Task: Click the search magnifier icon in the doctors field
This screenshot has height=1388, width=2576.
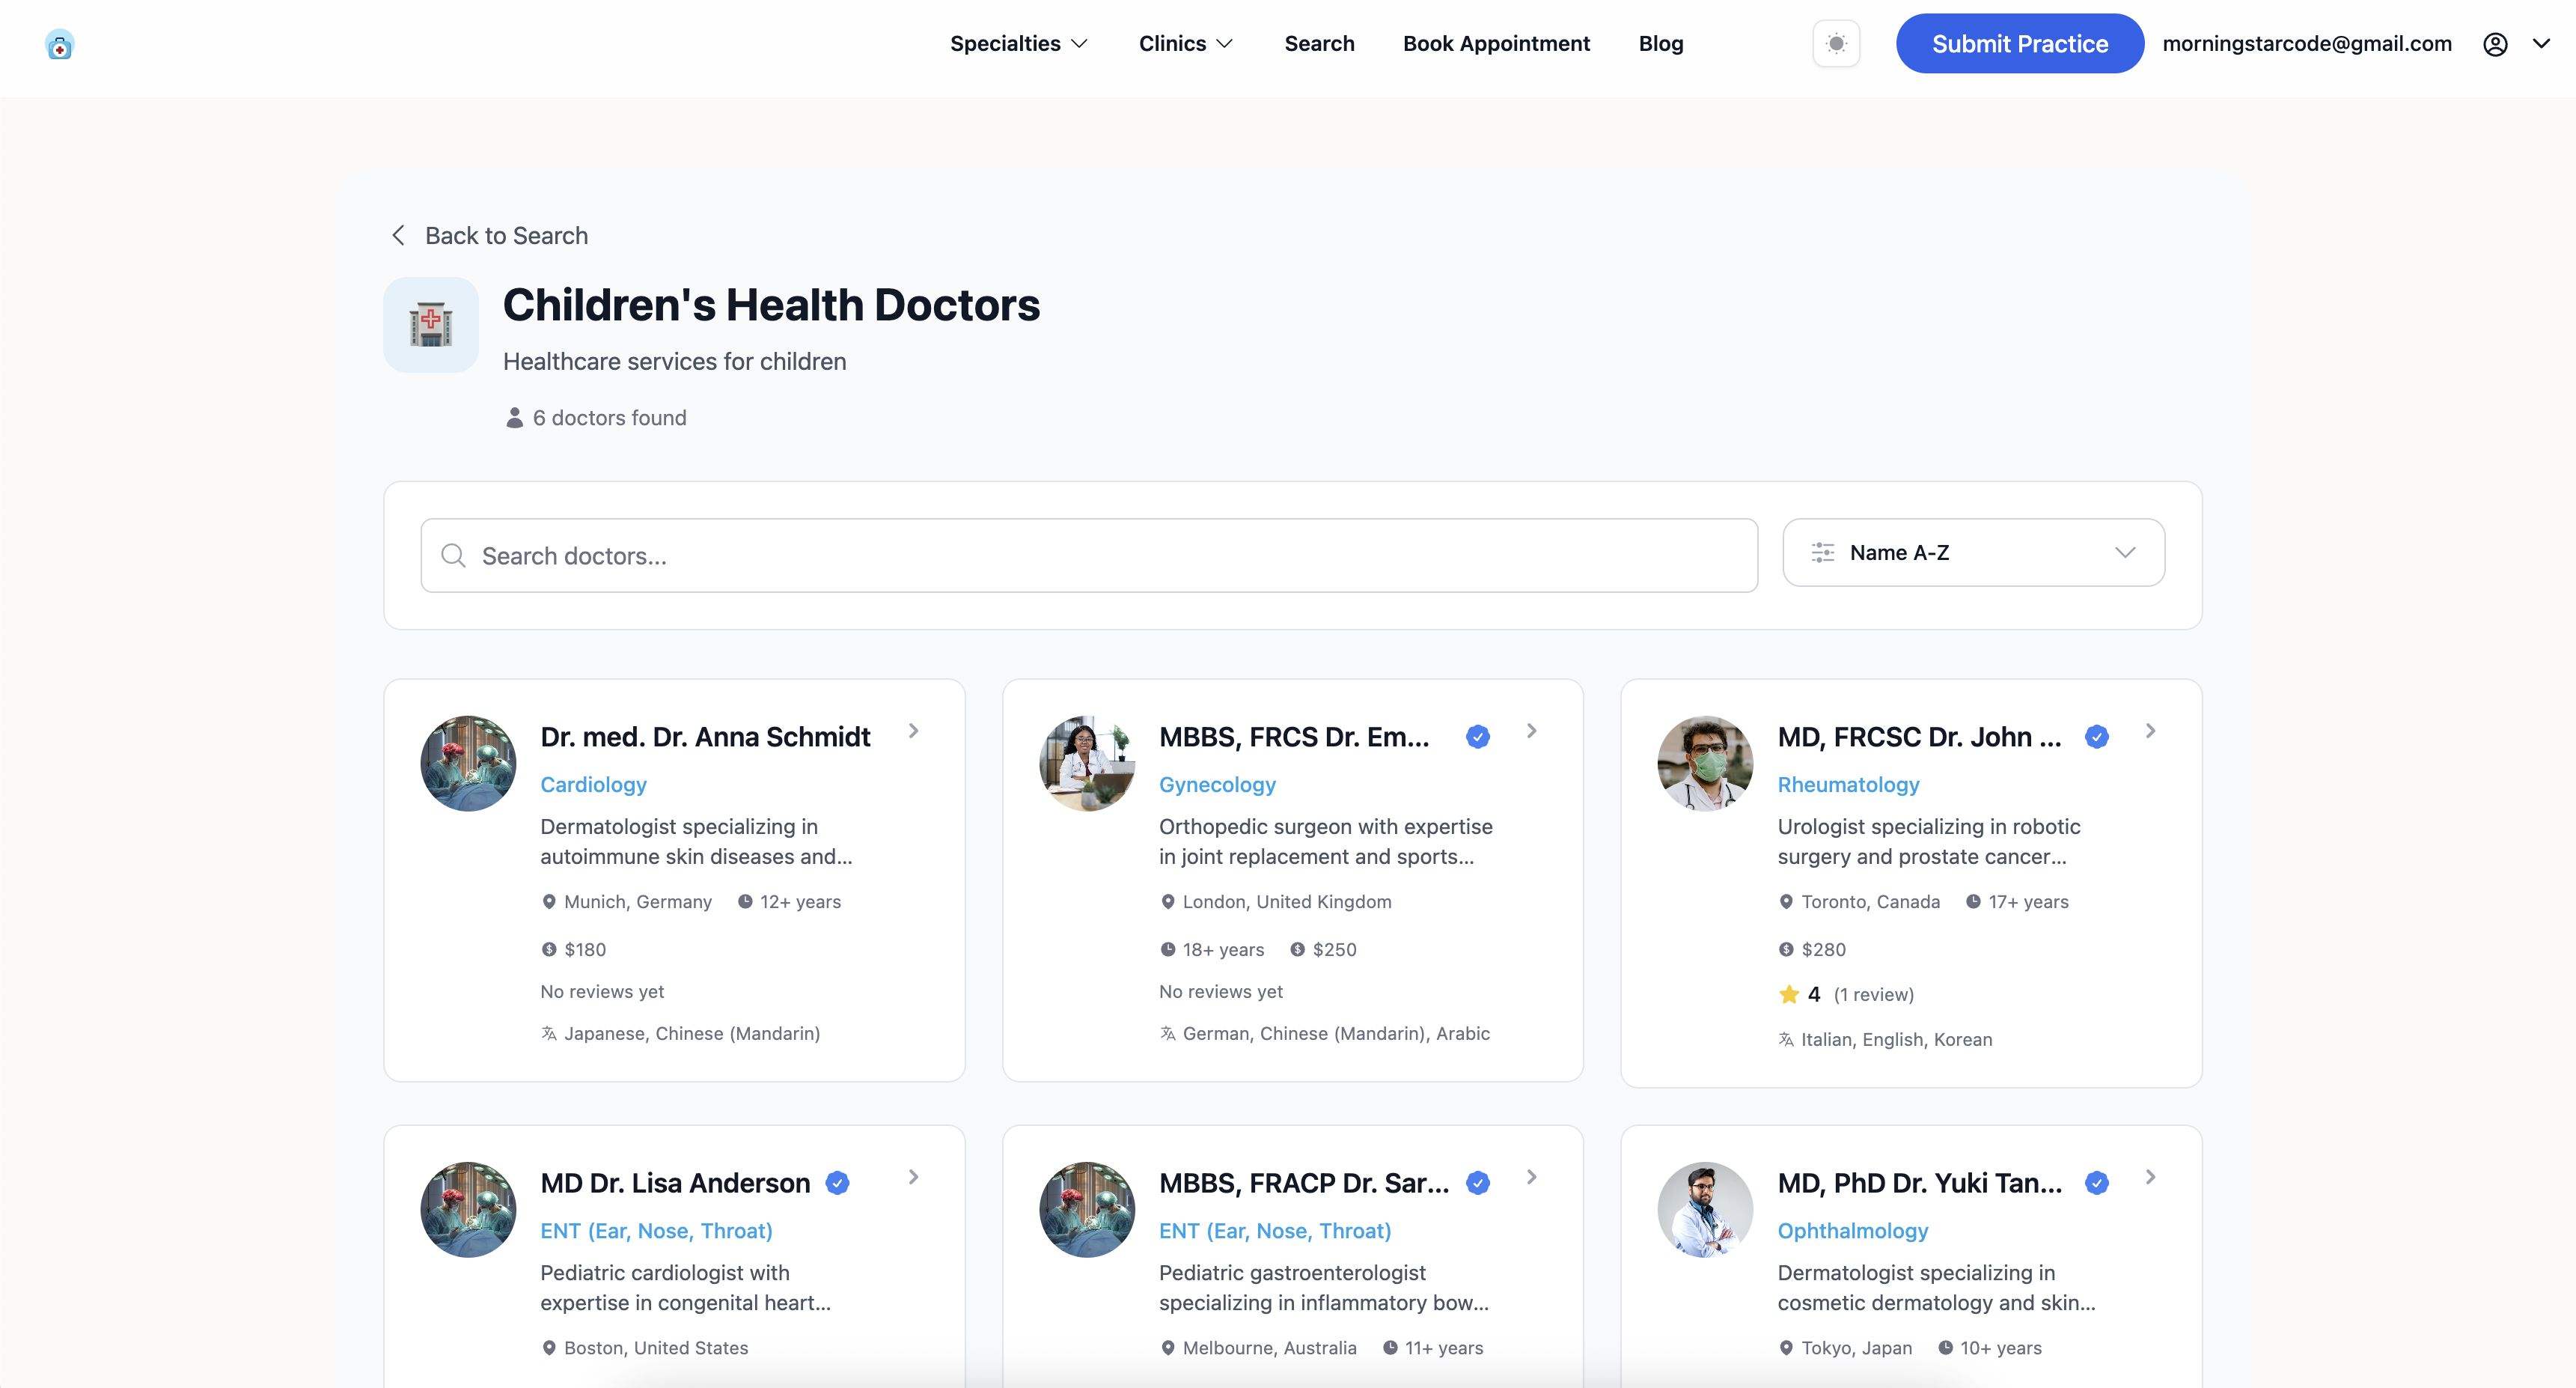Action: pos(454,556)
